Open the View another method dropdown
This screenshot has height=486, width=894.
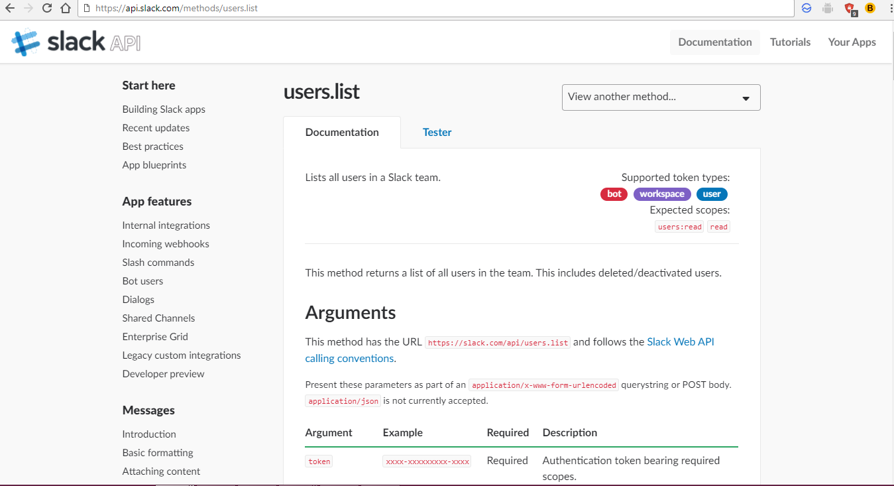click(x=661, y=97)
